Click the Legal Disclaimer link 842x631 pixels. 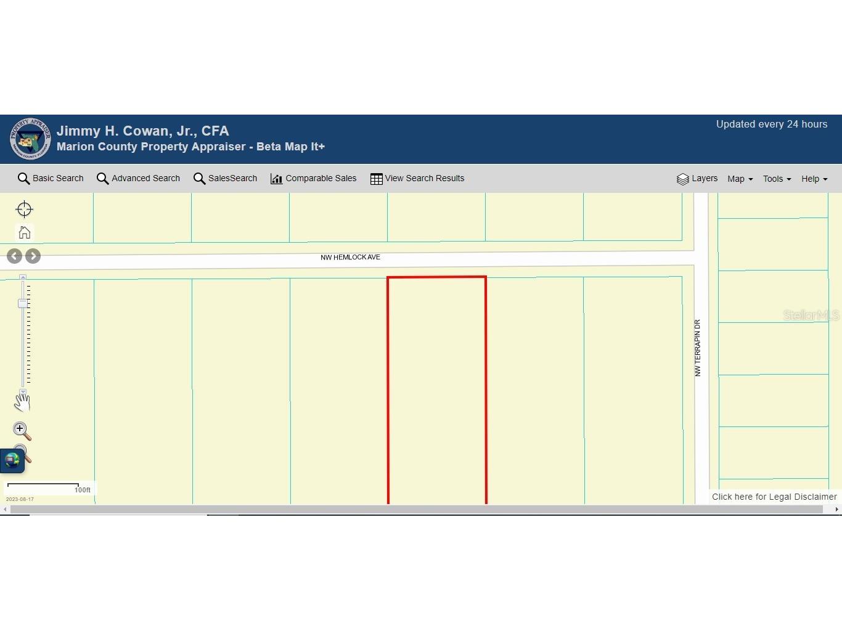[x=774, y=497]
